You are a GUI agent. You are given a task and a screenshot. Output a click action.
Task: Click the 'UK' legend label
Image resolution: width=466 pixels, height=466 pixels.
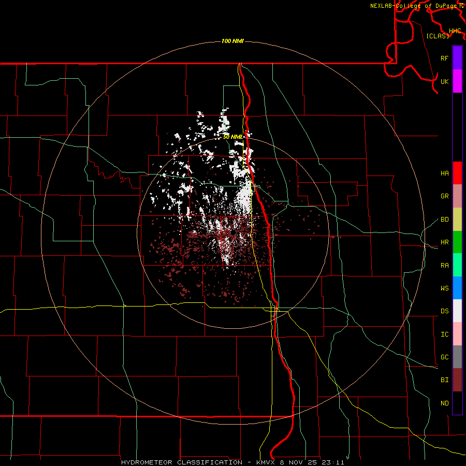444,81
